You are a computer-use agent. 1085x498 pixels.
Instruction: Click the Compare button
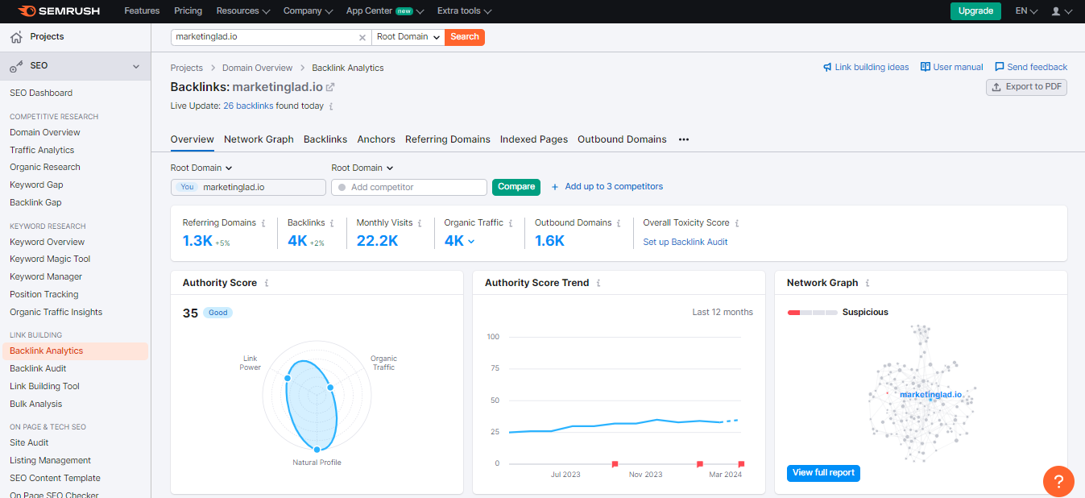(516, 187)
